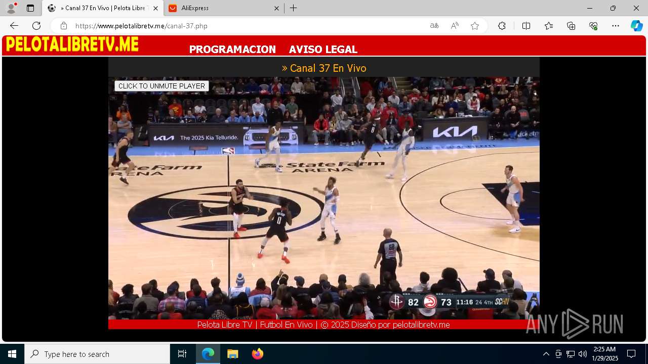648x364 pixels.
Task: Open Favorites list icon
Action: pos(549,26)
